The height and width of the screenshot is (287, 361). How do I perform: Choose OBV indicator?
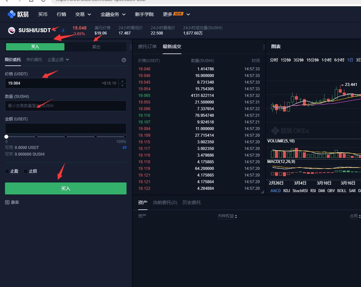tap(331, 191)
